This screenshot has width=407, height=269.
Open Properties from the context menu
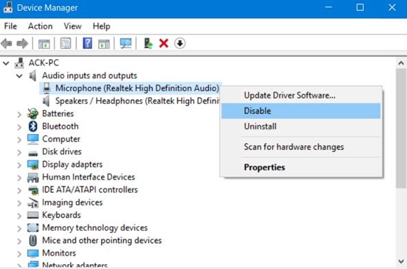(x=301, y=167)
